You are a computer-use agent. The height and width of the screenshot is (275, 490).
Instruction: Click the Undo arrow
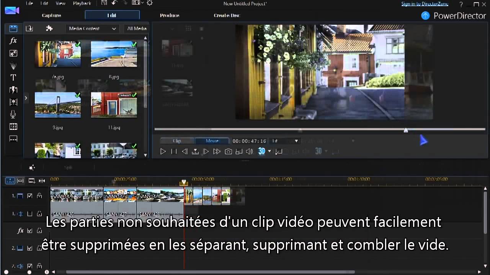click(114, 3)
